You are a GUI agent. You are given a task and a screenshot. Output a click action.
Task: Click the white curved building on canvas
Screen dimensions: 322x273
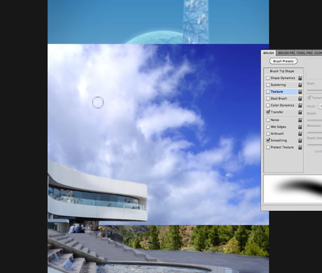pyautogui.click(x=97, y=191)
